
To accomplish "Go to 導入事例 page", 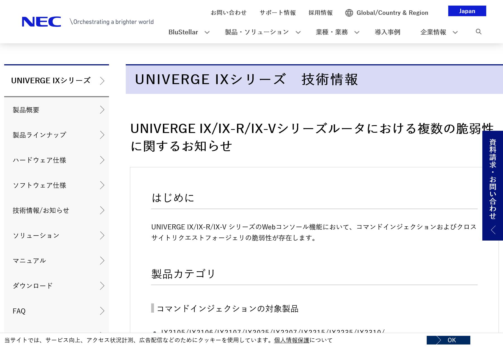I will pyautogui.click(x=387, y=32).
